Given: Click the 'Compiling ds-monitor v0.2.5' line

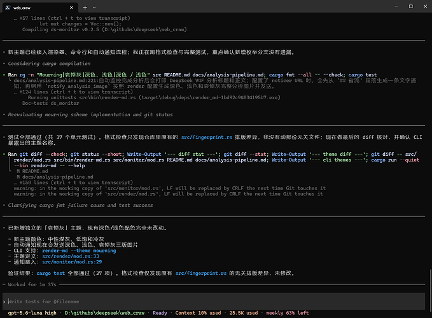Looking at the screenshot, I should [104, 29].
